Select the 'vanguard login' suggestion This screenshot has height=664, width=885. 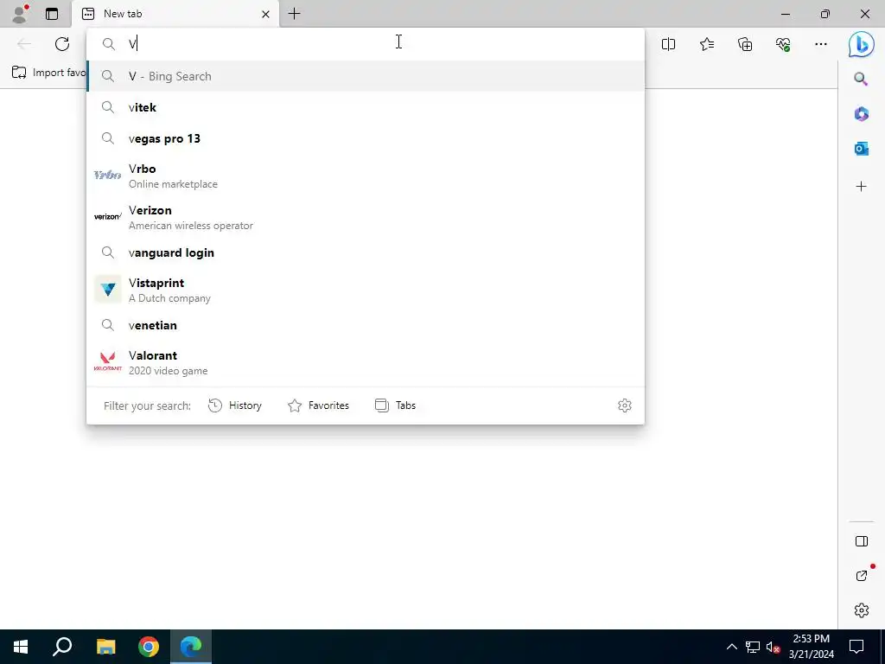366,252
